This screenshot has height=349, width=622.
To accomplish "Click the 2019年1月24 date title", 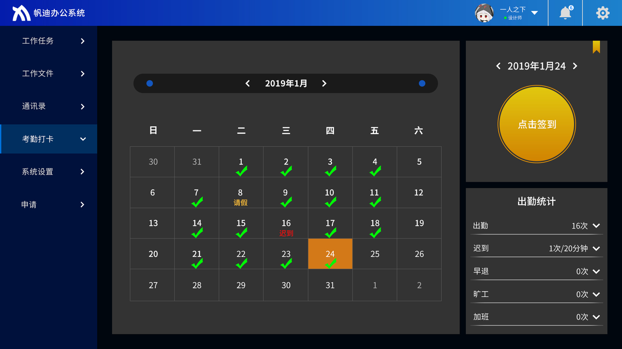I will tap(536, 66).
